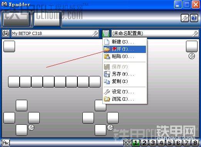Switch to set 1
The height and width of the screenshot is (147, 201).
(x=136, y=143)
